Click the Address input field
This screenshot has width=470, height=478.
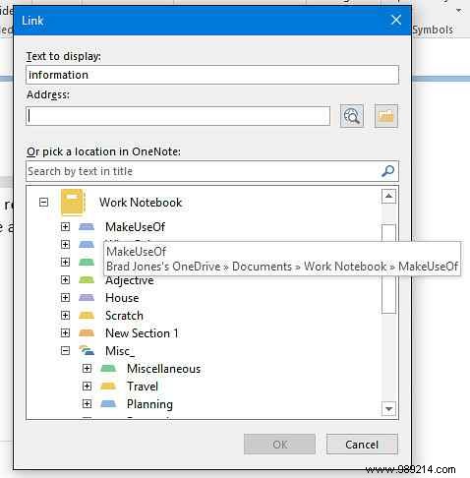(178, 116)
